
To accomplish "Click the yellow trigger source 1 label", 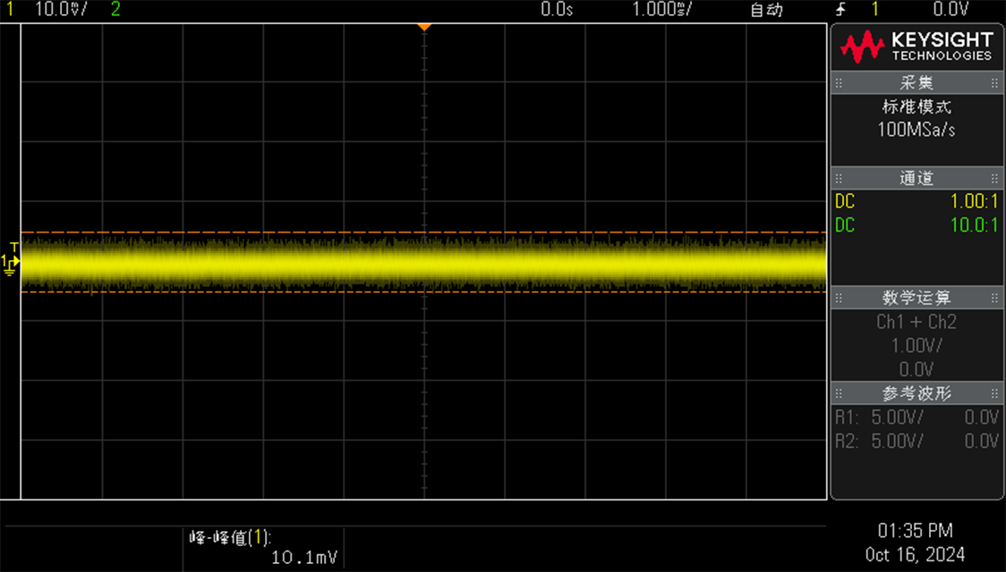I will (x=874, y=9).
